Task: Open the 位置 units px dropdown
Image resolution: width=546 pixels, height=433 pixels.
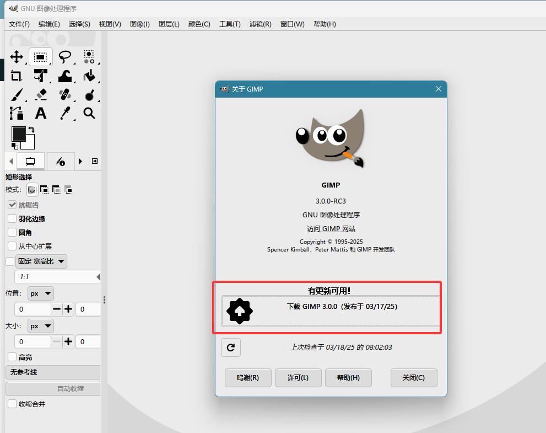Action: click(x=40, y=293)
